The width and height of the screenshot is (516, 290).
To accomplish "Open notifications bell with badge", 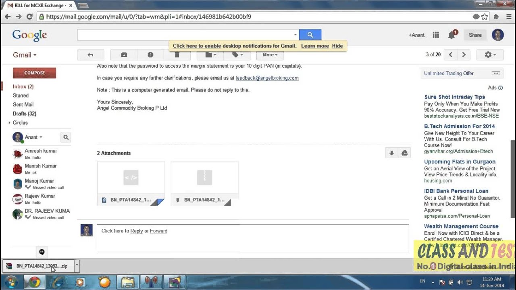I will pyautogui.click(x=452, y=35).
